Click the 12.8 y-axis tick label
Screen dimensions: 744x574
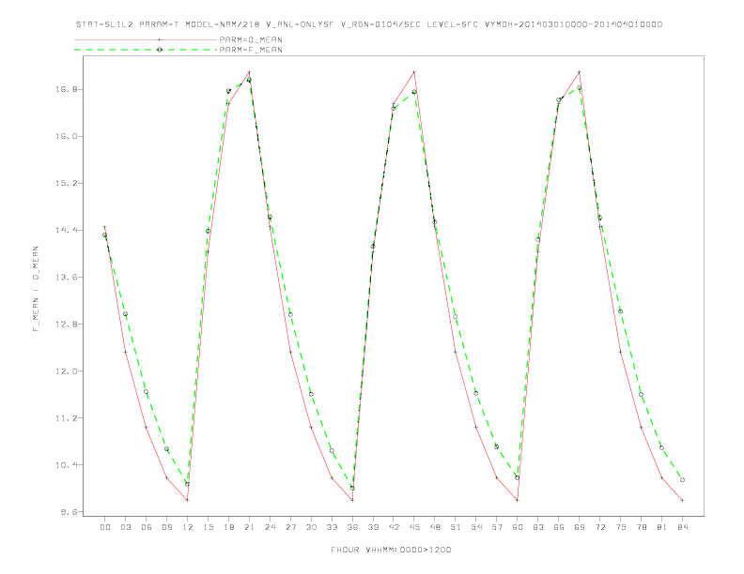(66, 324)
